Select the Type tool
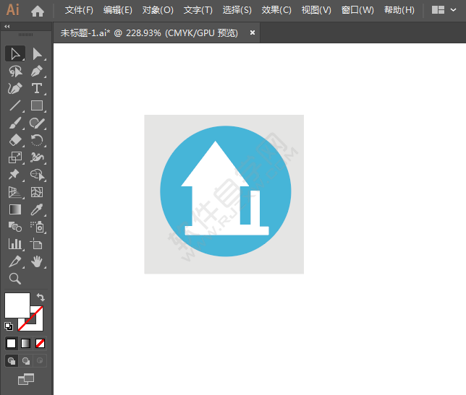The image size is (466, 395). tap(37, 88)
